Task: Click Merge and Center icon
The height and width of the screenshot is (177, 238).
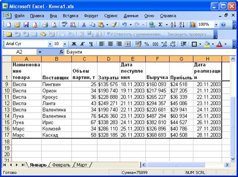Action: coord(127,44)
